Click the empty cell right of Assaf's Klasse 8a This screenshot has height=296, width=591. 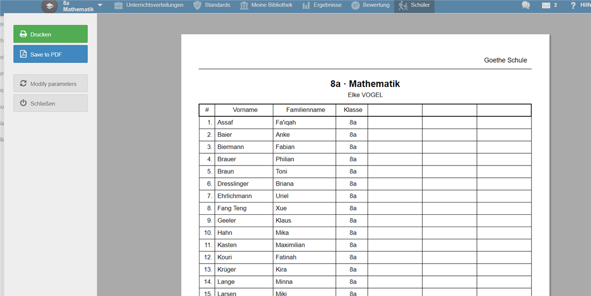click(395, 123)
